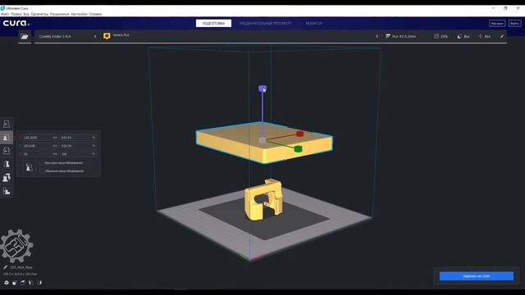Open Per Model Settings tool
The image size is (525, 295).
click(7, 178)
